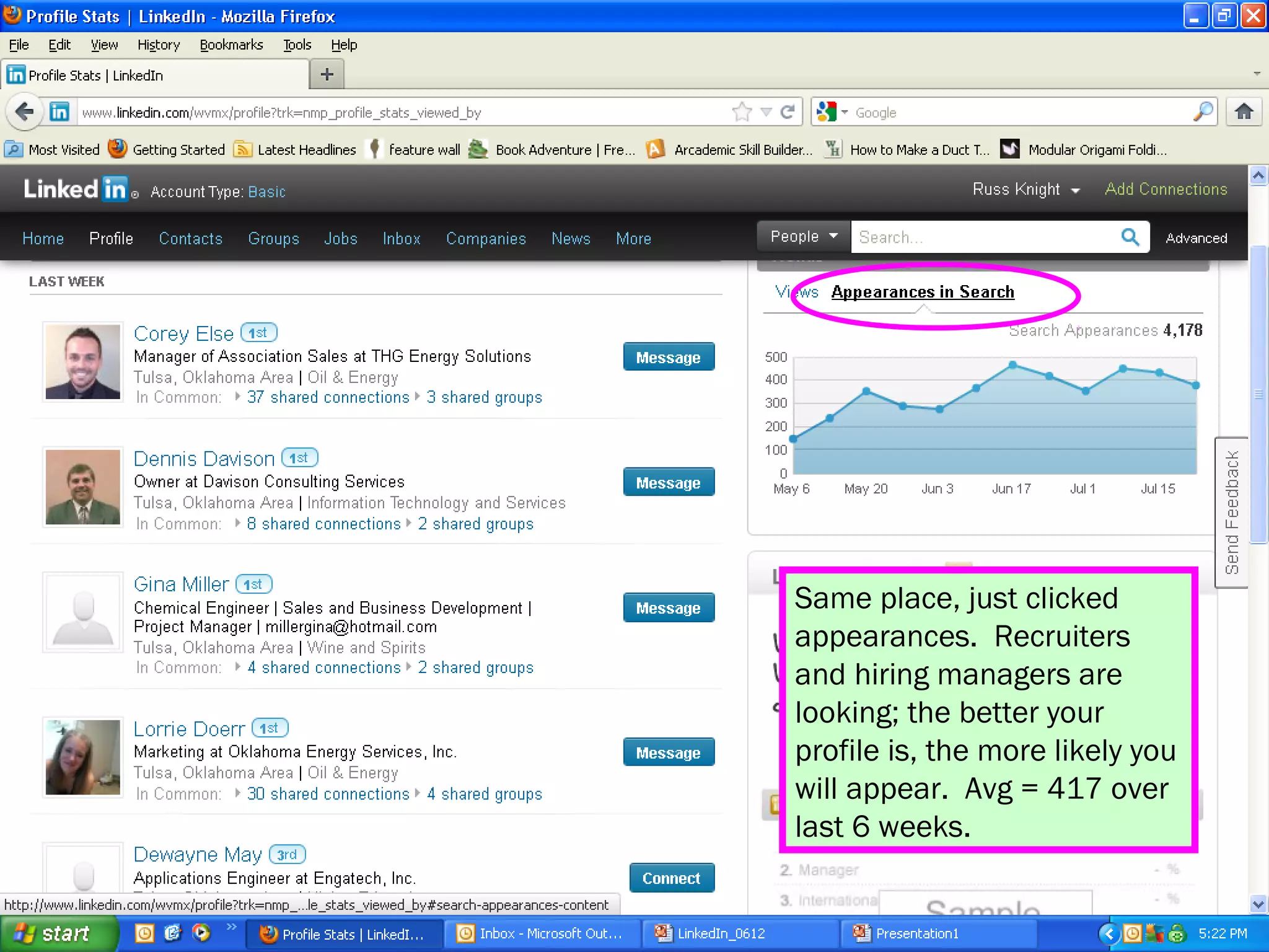Click the Basic account type link
1269x952 pixels.
pyautogui.click(x=267, y=192)
